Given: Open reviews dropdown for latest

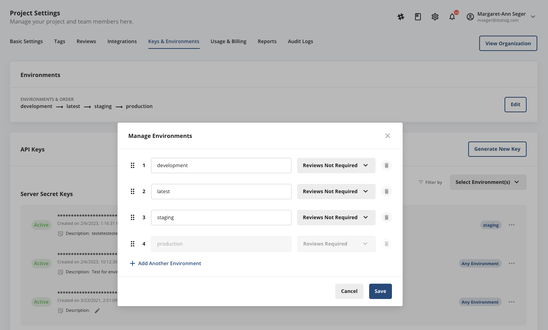Looking at the screenshot, I should click(336, 191).
